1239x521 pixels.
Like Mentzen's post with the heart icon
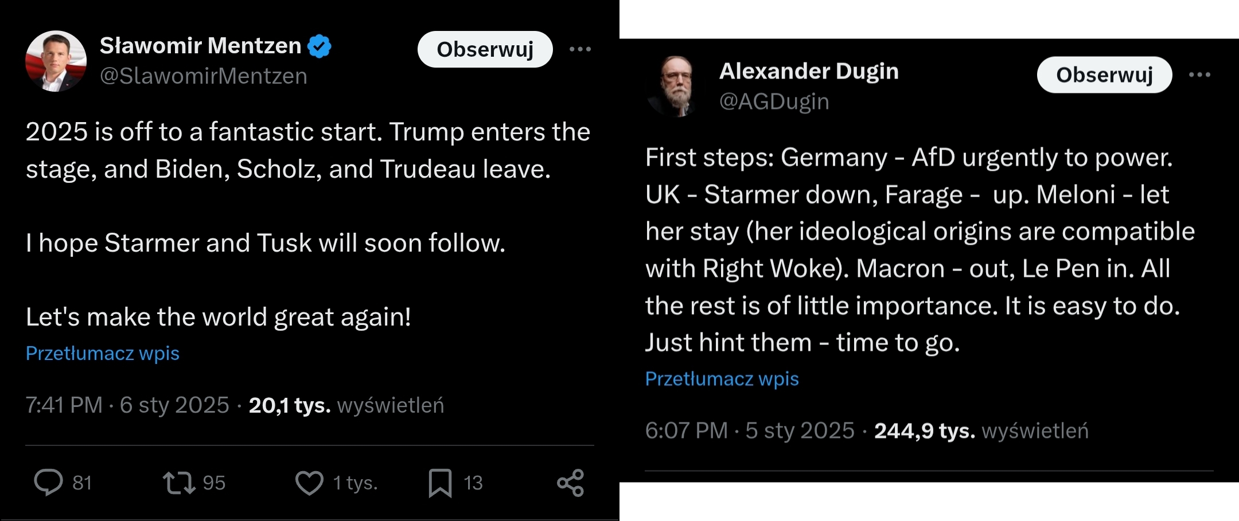[309, 483]
